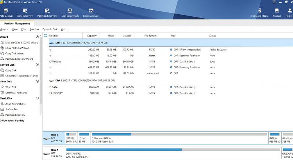The height and width of the screenshot is (160, 293).
Task: Launch Partition Recovery from the toolbar
Action: [x=47, y=13]
